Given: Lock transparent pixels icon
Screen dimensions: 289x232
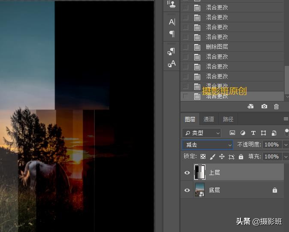Looking at the screenshot, I should [x=203, y=157].
